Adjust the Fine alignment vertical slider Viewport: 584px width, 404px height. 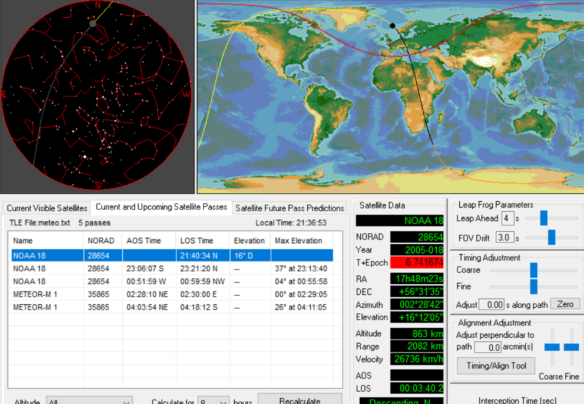coord(572,347)
